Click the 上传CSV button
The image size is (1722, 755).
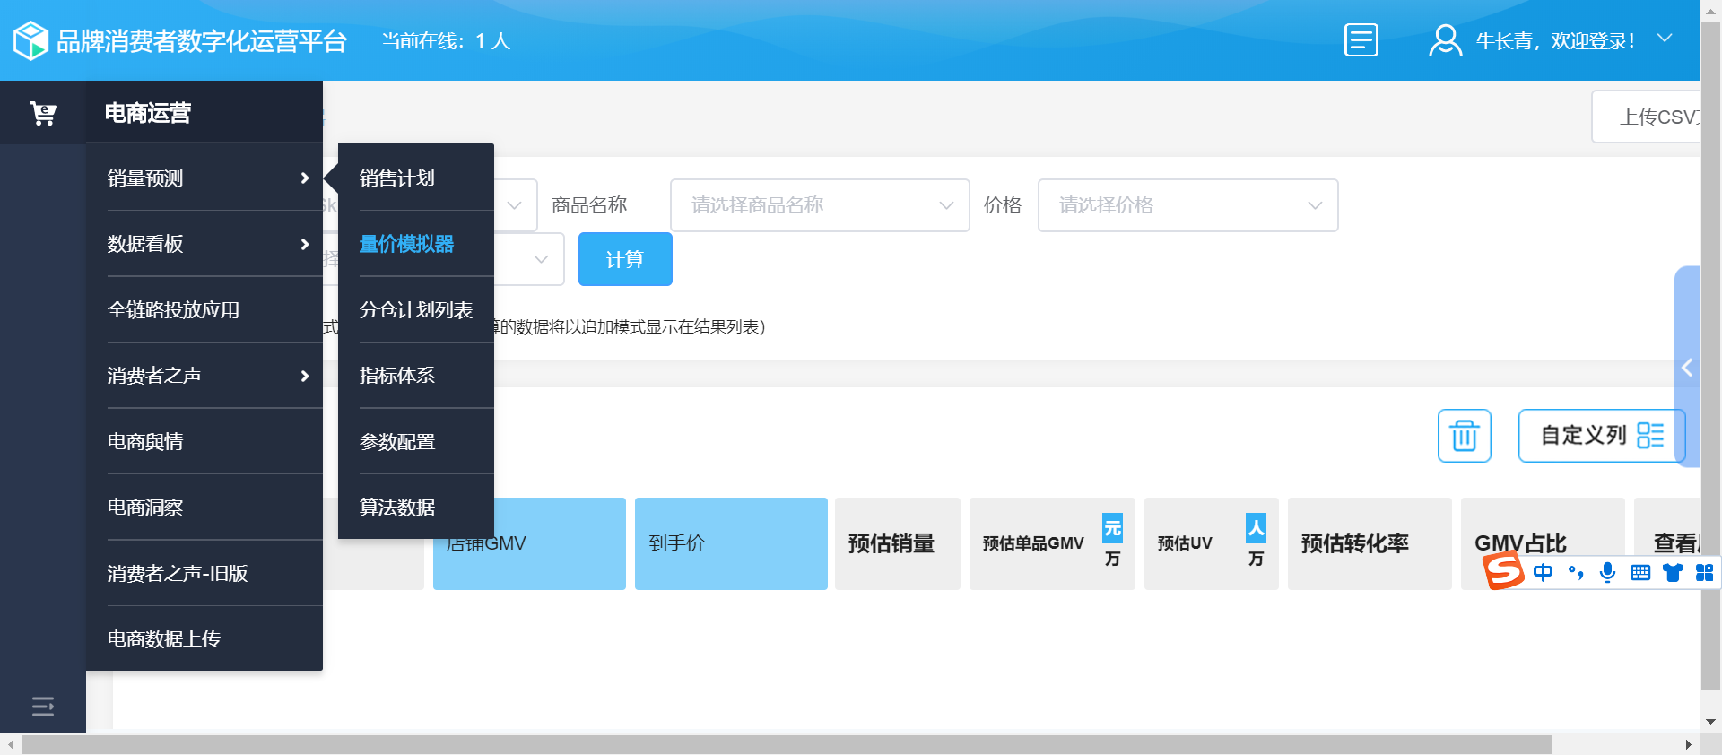pyautogui.click(x=1647, y=117)
